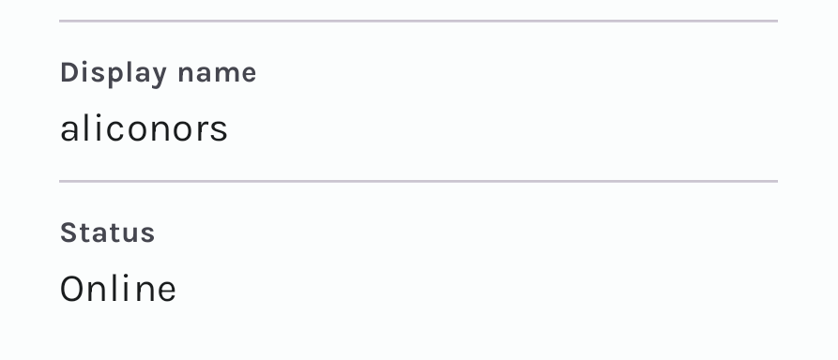Click empty area right of aliconors

[502, 128]
